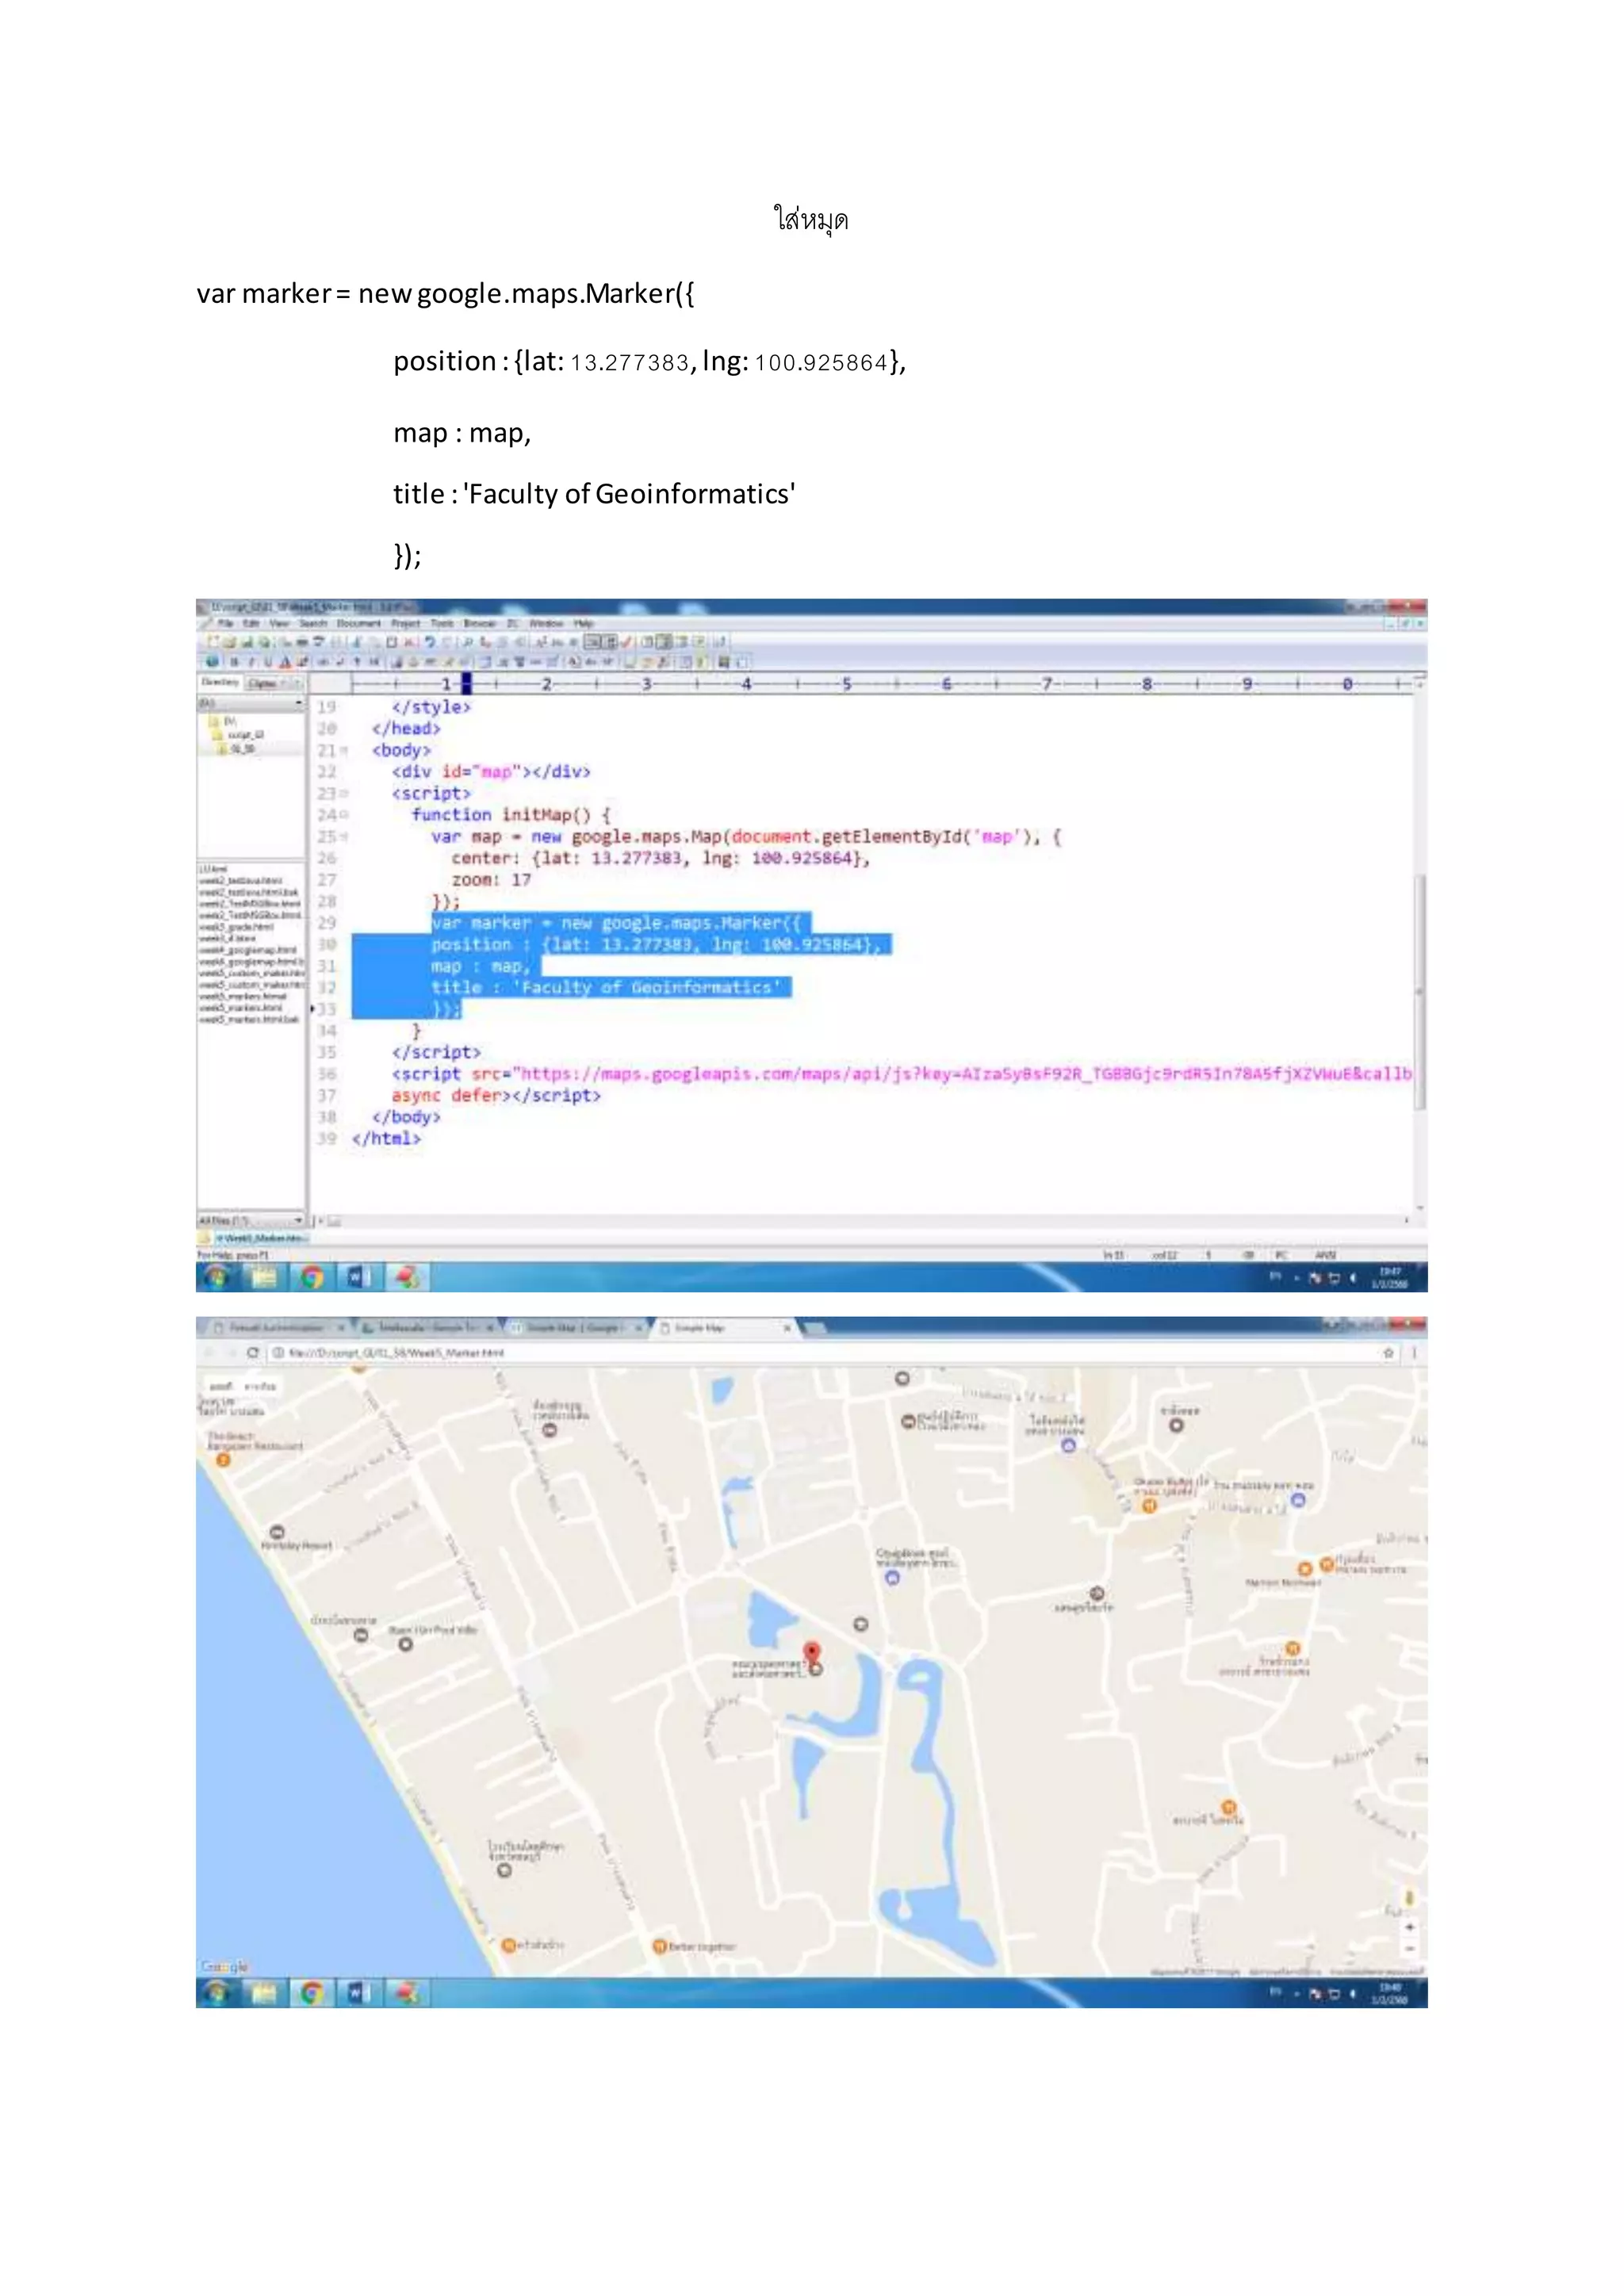Open the drive selection dropdown in Directory panel

click(299, 704)
